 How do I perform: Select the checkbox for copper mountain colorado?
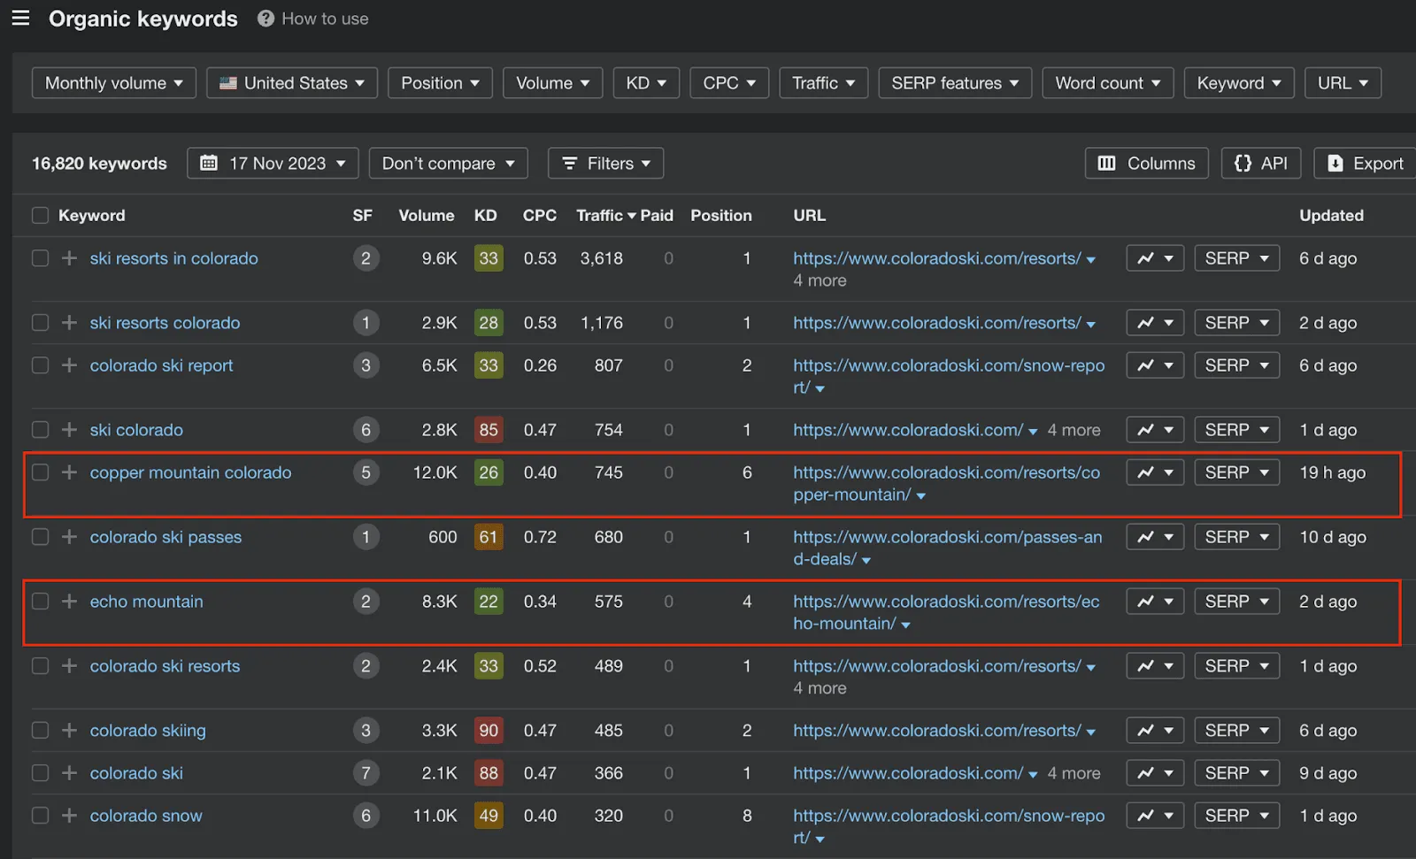(40, 472)
